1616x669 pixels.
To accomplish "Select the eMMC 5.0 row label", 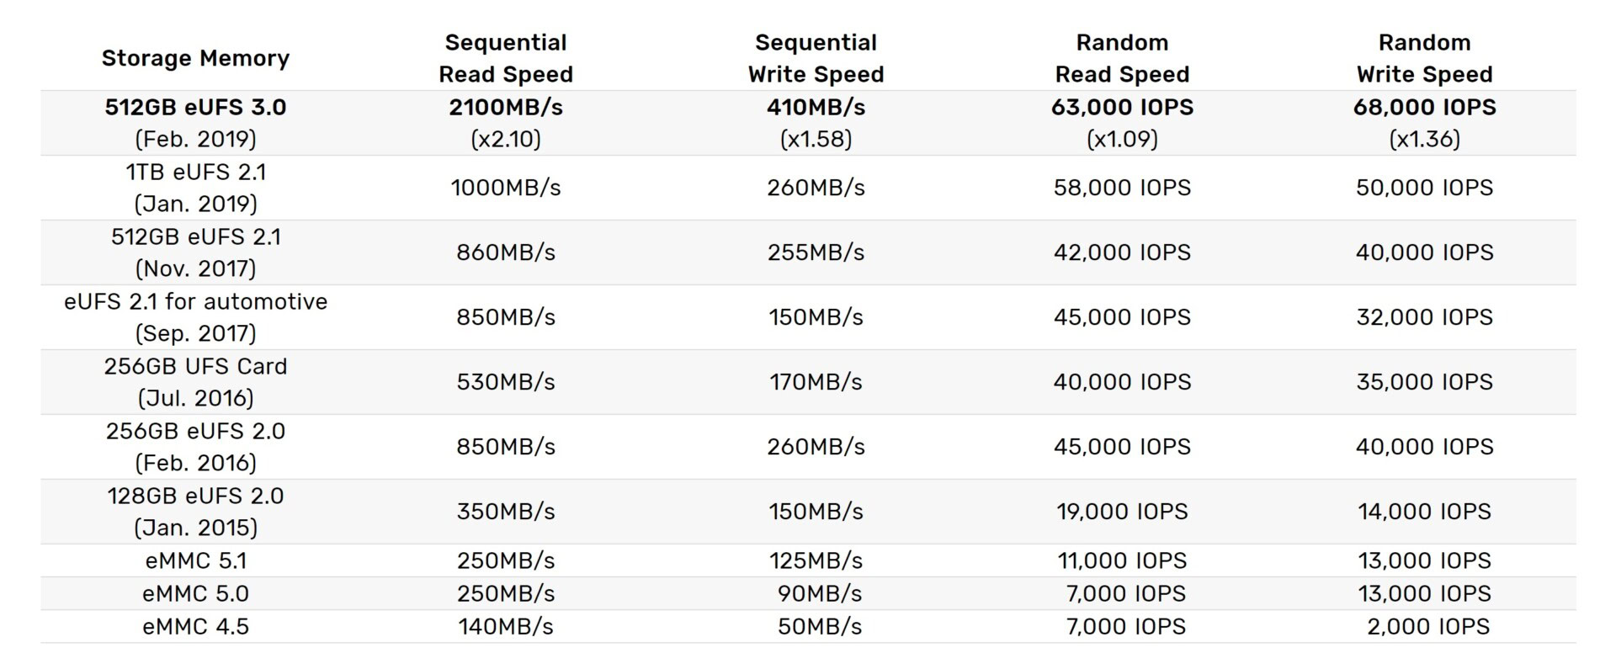I will pyautogui.click(x=195, y=594).
